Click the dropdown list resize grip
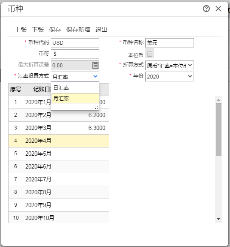This screenshot has width=230, height=247. tap(96, 108)
